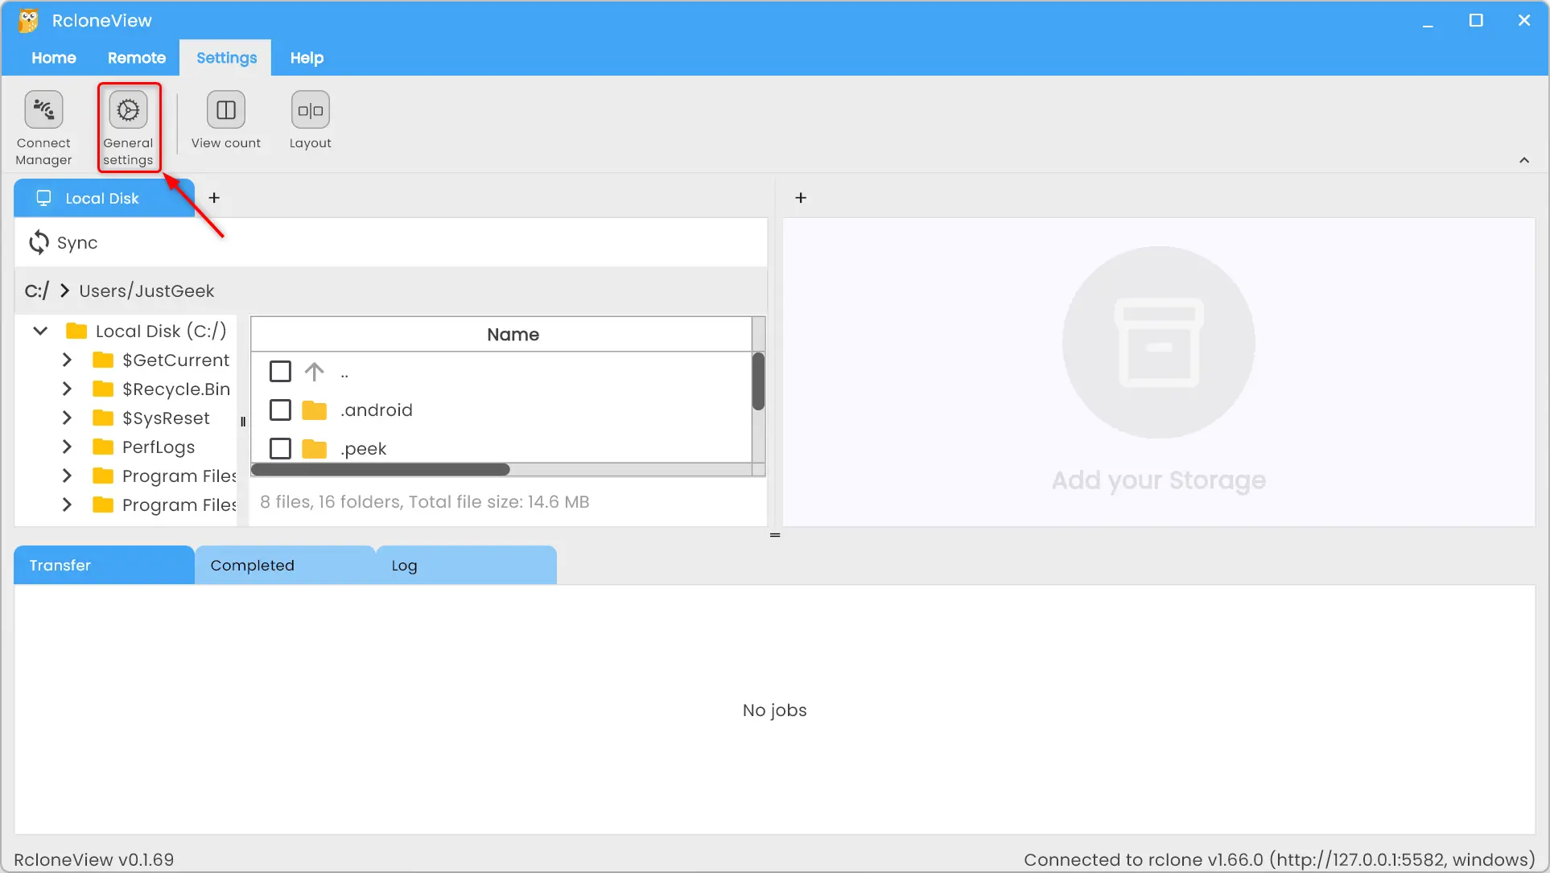1550x873 pixels.
Task: Click the monitor icon on Local Disk tab
Action: [44, 198]
